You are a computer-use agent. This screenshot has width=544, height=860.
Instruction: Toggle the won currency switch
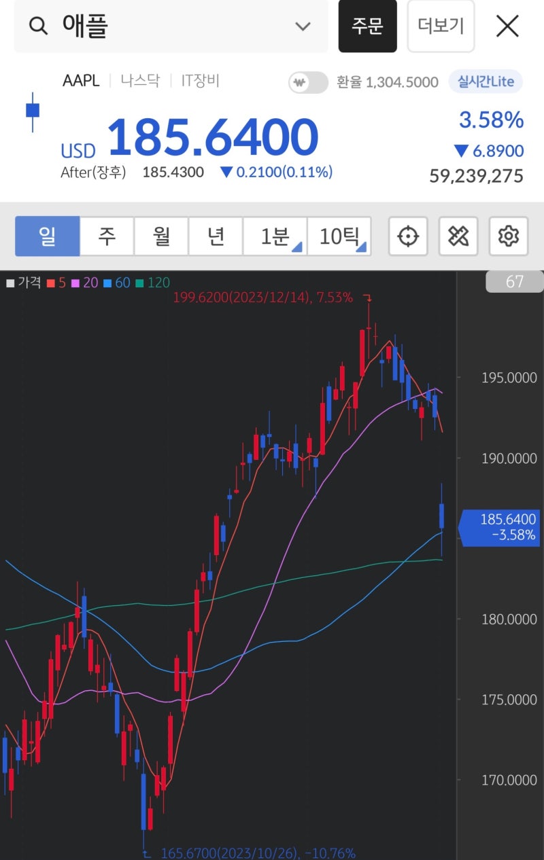[308, 83]
